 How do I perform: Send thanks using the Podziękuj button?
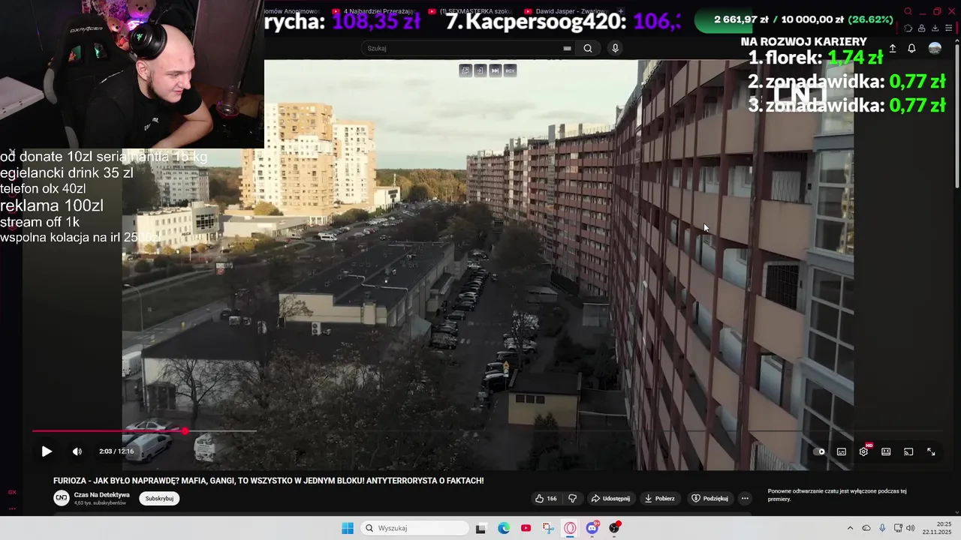(x=709, y=499)
